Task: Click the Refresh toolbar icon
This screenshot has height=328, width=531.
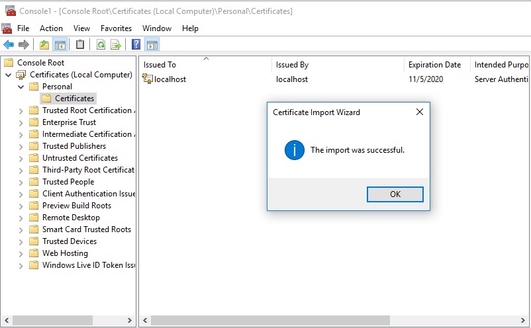Action: pyautogui.click(x=101, y=44)
